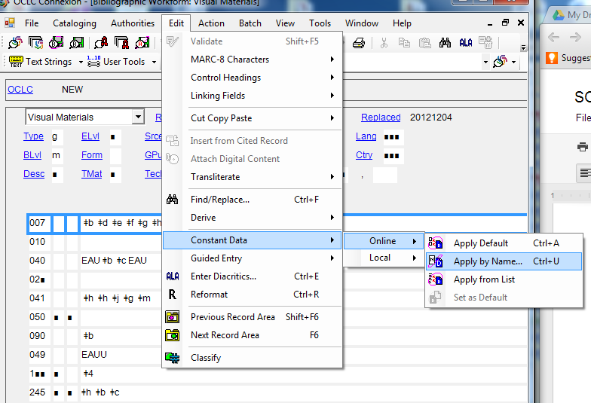
Task: Open the File menu
Action: tap(32, 23)
